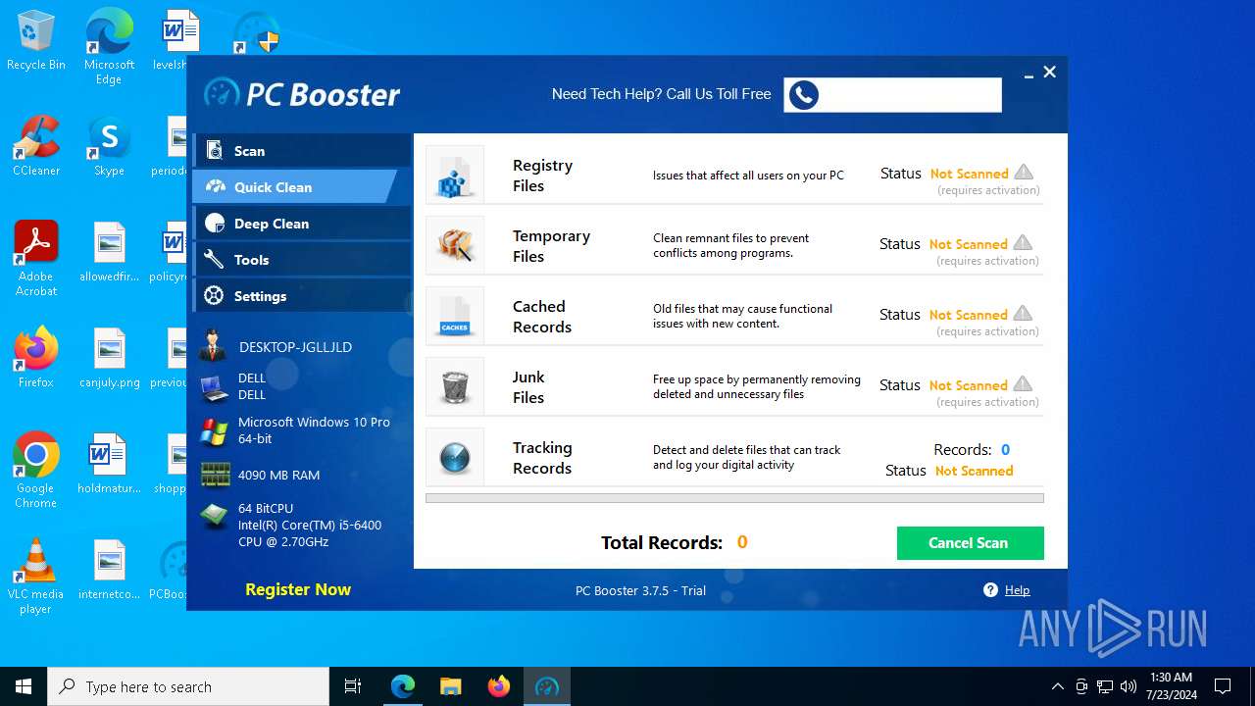Open File Explorer from taskbar

[x=450, y=686]
